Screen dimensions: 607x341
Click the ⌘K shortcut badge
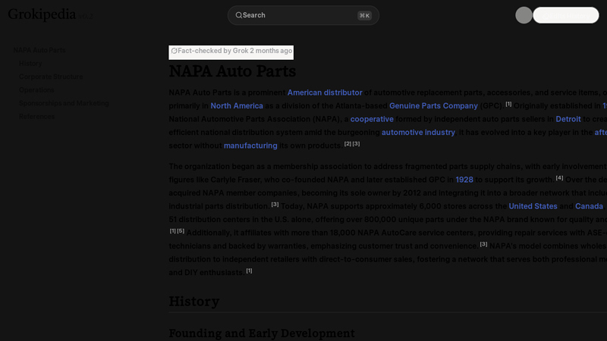click(x=364, y=15)
